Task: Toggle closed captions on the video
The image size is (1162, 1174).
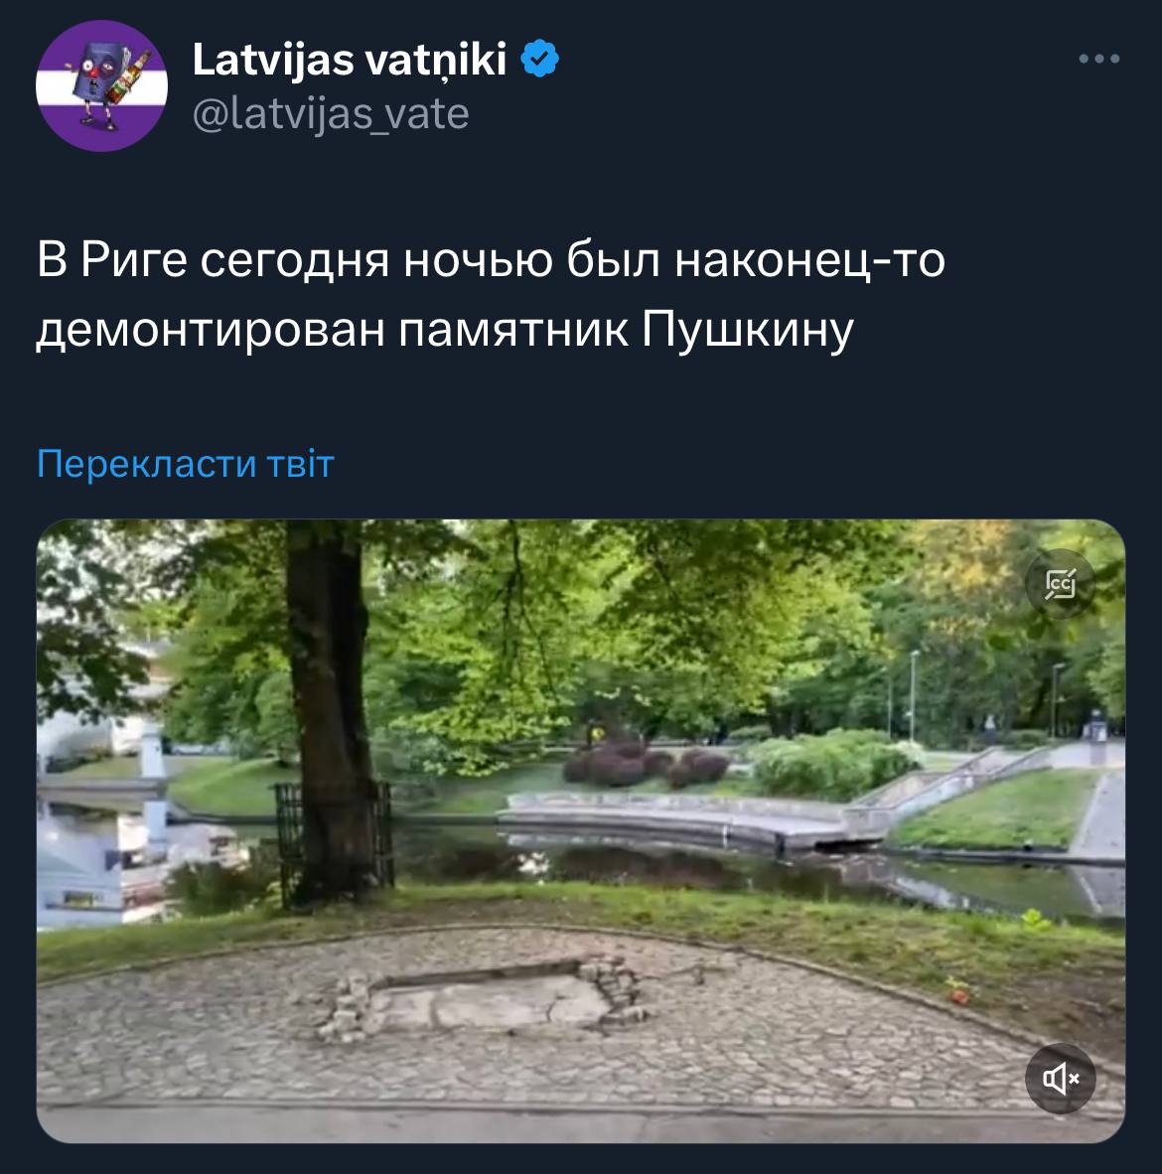Action: click(x=1060, y=584)
